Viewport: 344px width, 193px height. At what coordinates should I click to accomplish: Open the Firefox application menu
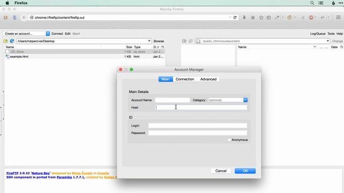(x=21, y=3)
